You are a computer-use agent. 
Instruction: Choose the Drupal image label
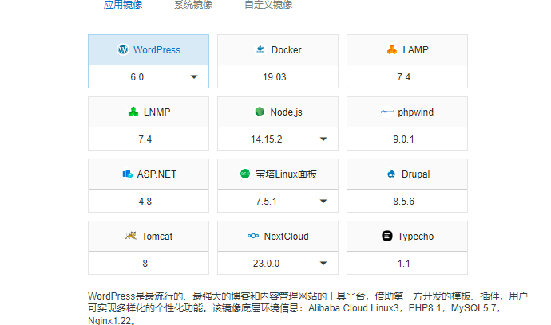(x=416, y=174)
